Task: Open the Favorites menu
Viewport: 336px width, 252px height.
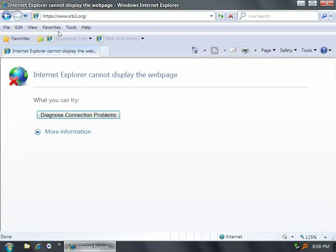Action: pos(52,27)
